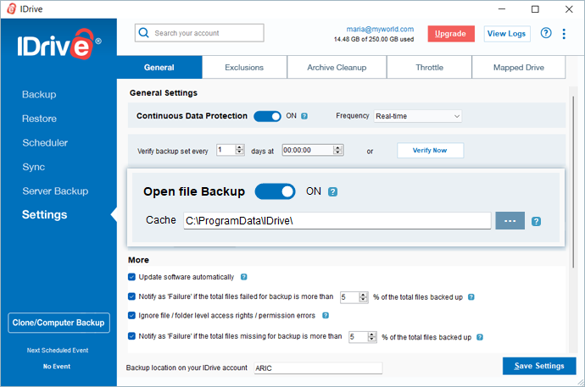
Task: Open the Scheduler section in sidebar
Action: tap(45, 142)
